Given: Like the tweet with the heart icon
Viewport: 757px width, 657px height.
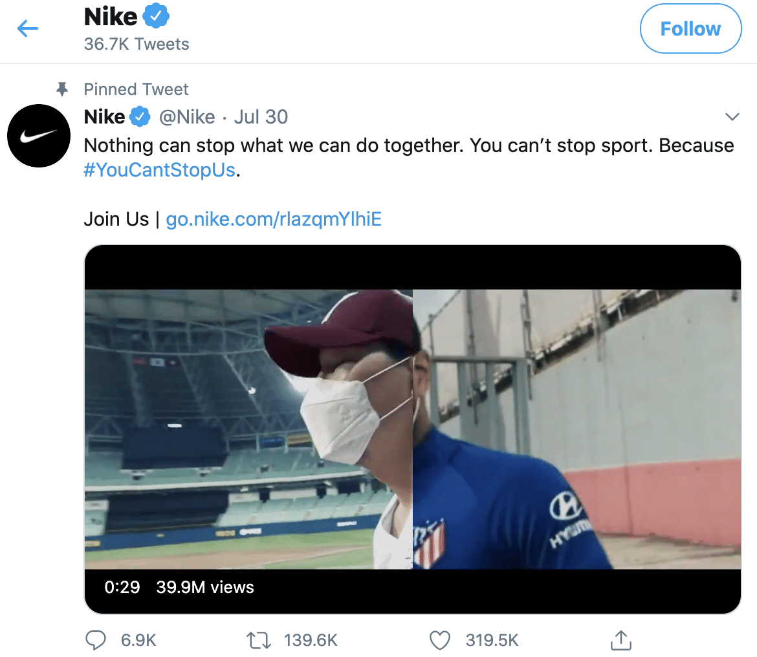Looking at the screenshot, I should (x=440, y=640).
